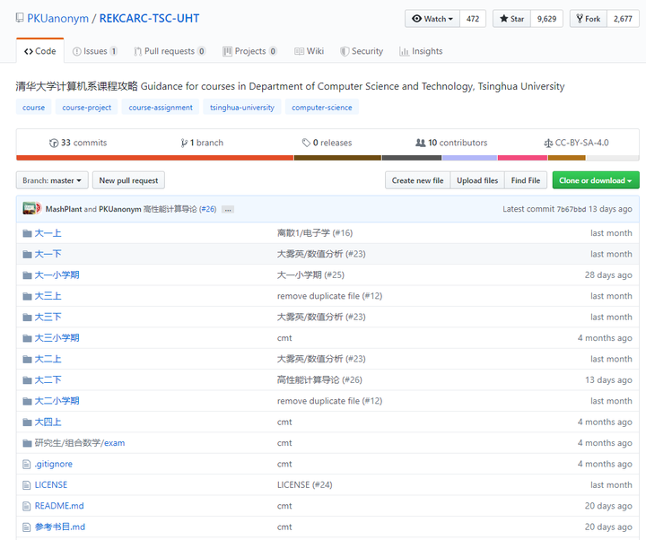Viewport: 646px width, 540px height.
Task: Open the PKUanonym owner profile link
Action: tap(57, 19)
